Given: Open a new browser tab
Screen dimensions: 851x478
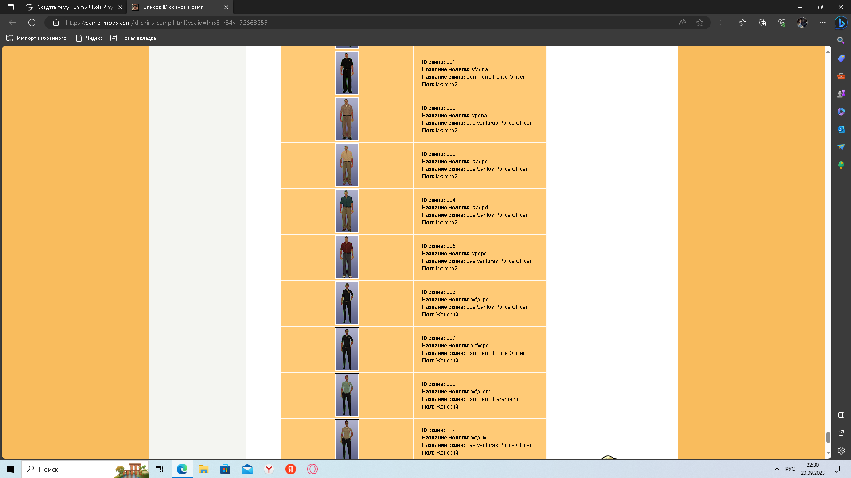Looking at the screenshot, I should [241, 7].
